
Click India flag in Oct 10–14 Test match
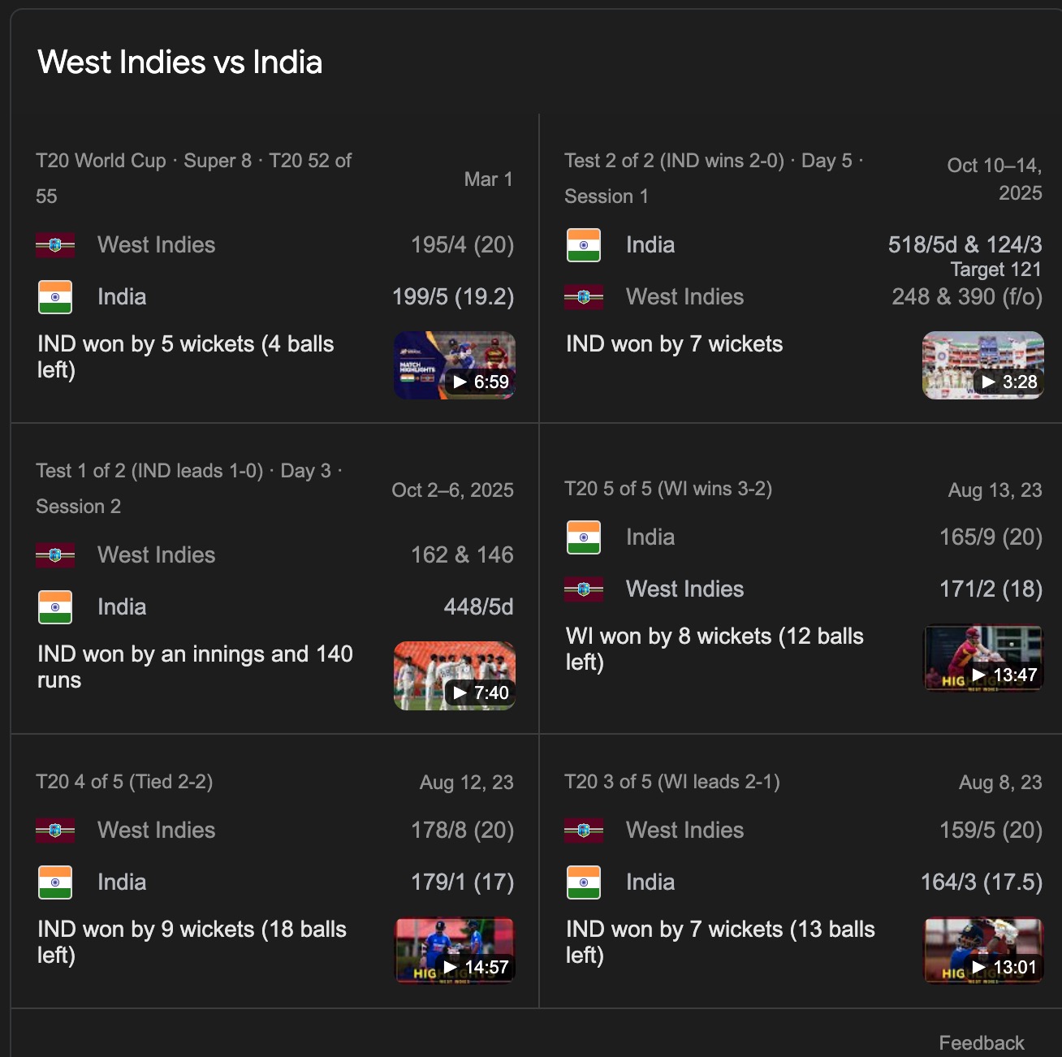[x=584, y=245]
